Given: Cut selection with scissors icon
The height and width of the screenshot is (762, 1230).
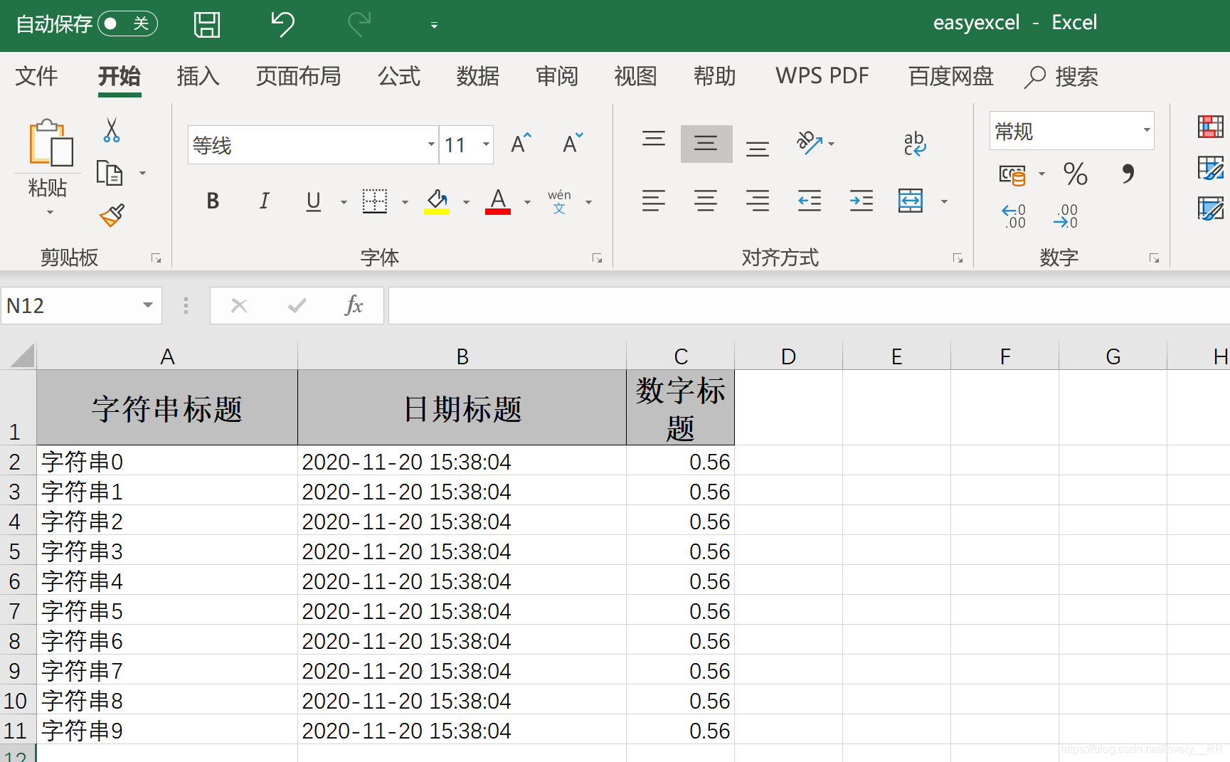Looking at the screenshot, I should (112, 130).
